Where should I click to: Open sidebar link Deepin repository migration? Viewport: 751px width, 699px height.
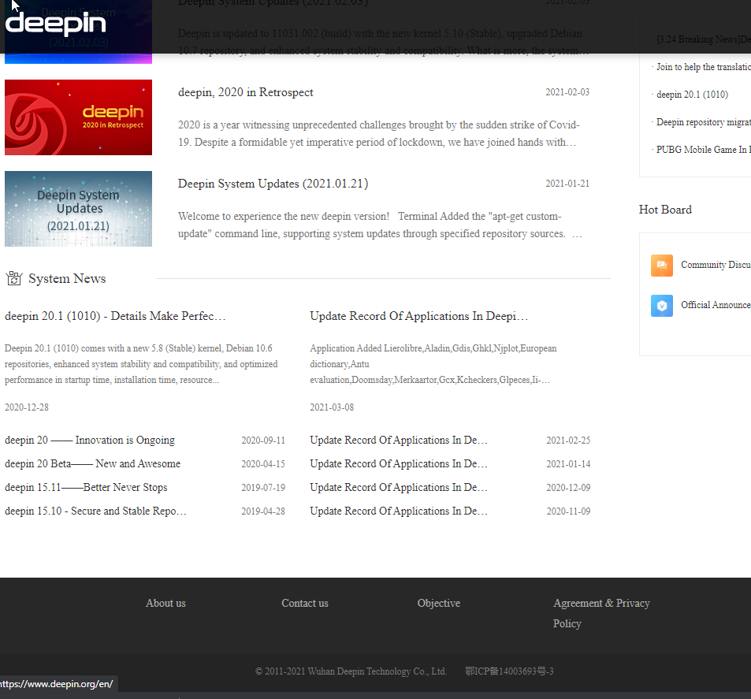(703, 122)
